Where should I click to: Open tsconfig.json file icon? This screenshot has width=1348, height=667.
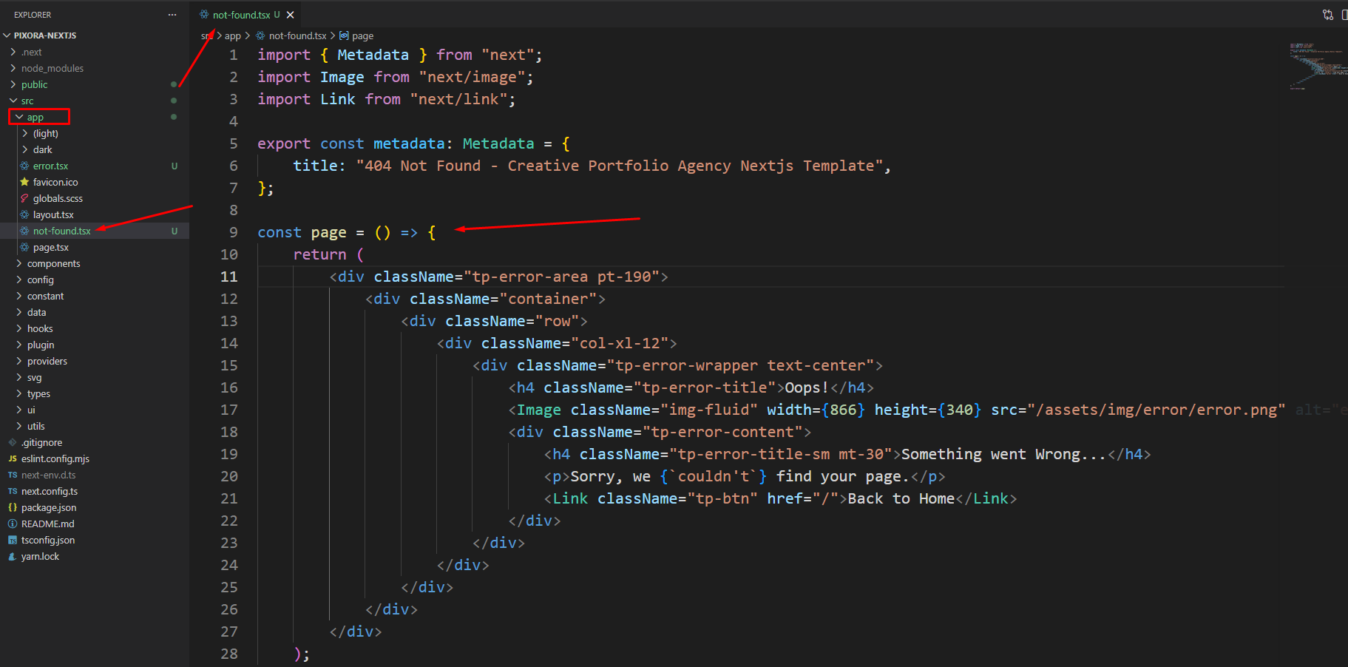coord(13,540)
